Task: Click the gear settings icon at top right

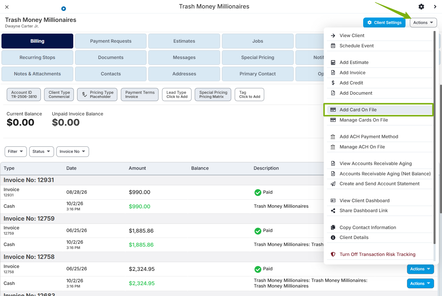Action: coord(421,6)
